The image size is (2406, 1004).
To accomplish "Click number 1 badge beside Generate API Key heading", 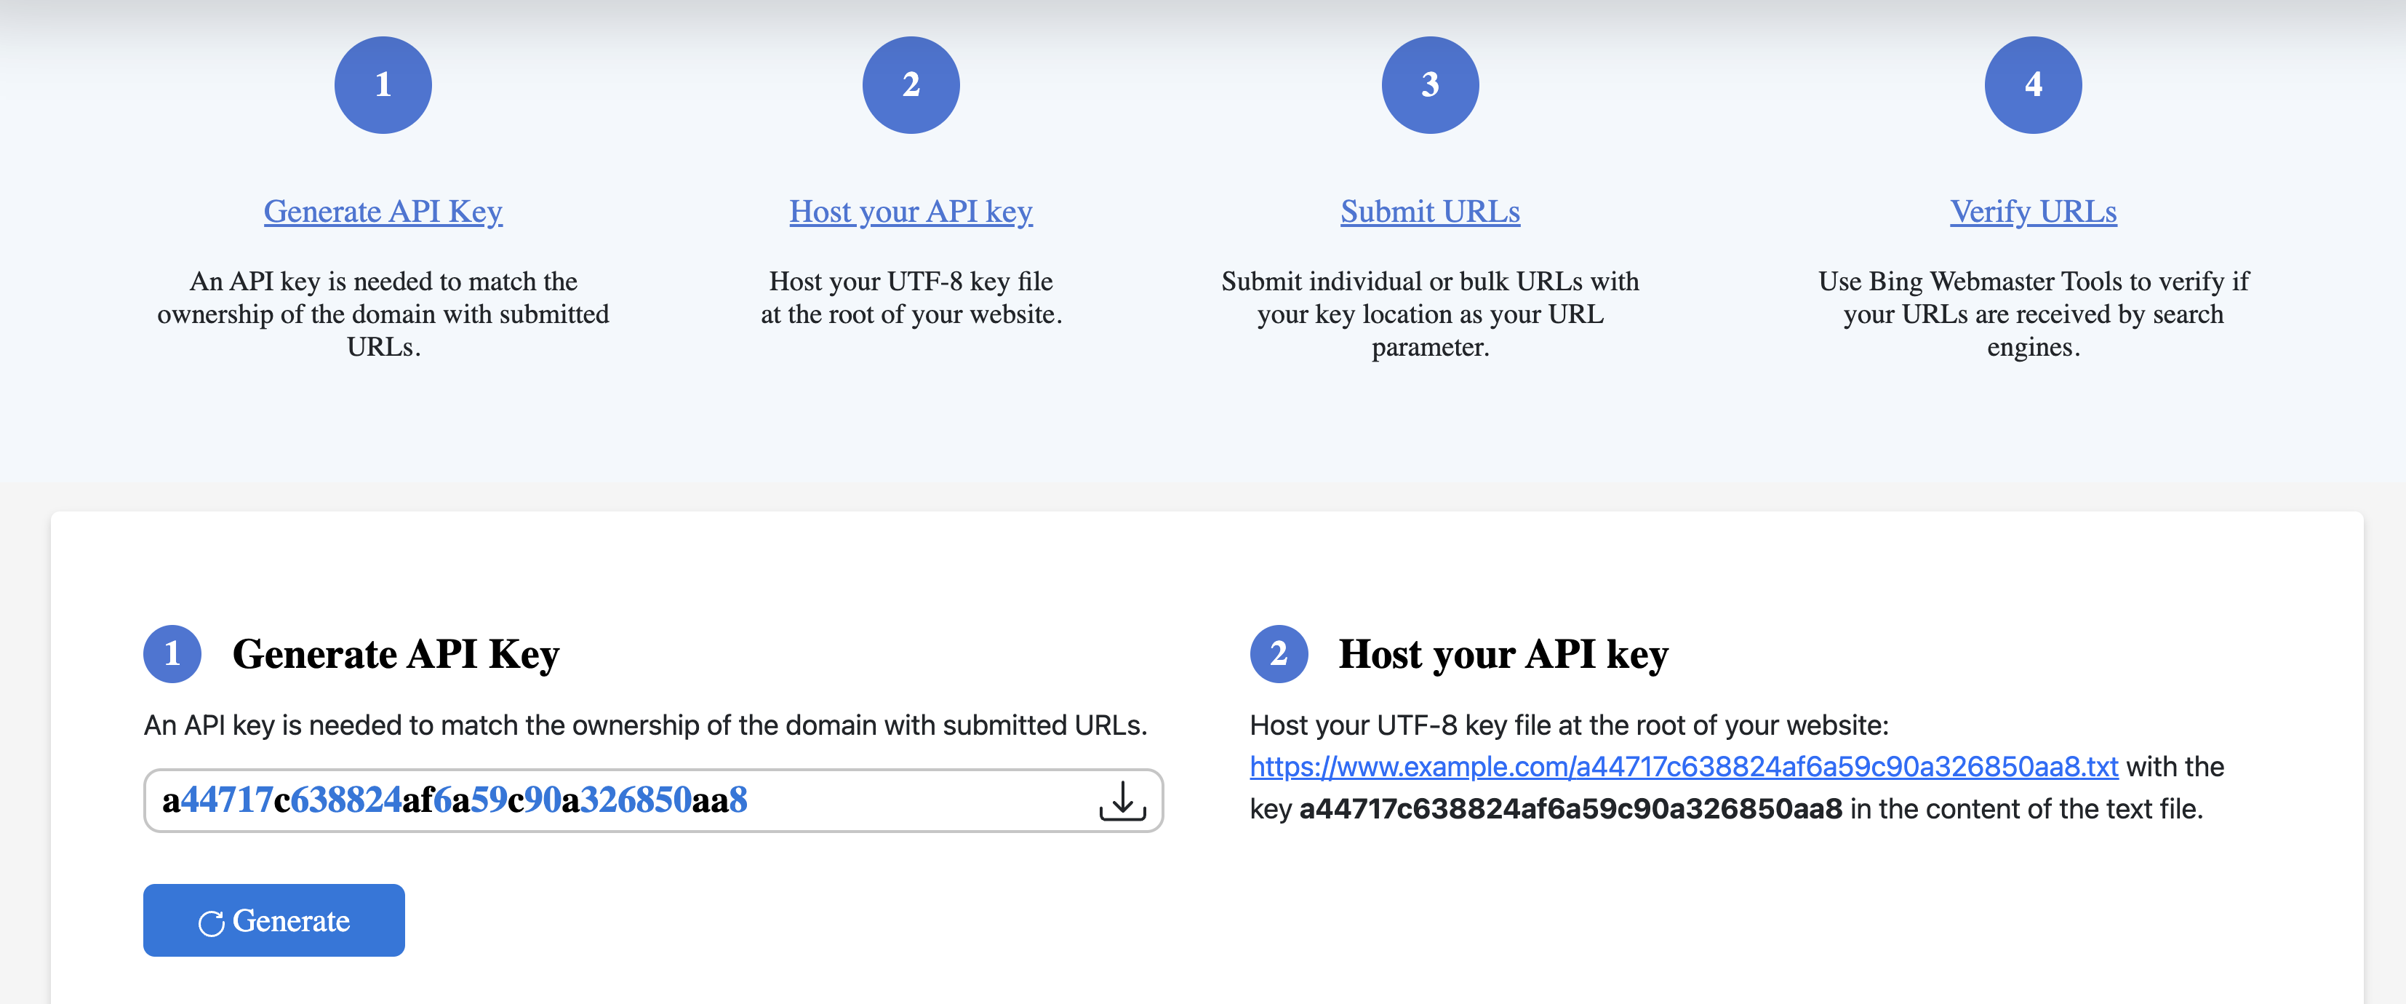I will tap(172, 654).
